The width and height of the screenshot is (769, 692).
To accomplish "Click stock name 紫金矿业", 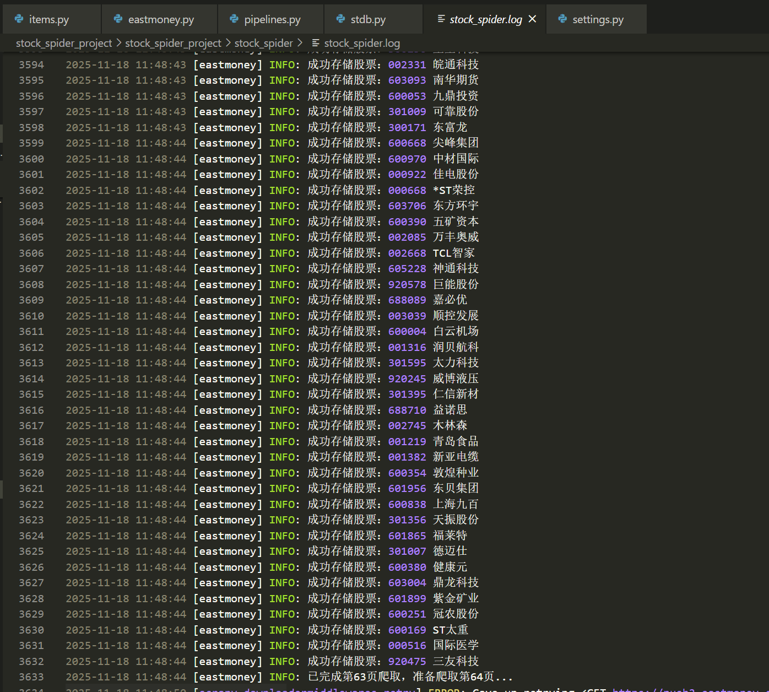I will point(456,599).
